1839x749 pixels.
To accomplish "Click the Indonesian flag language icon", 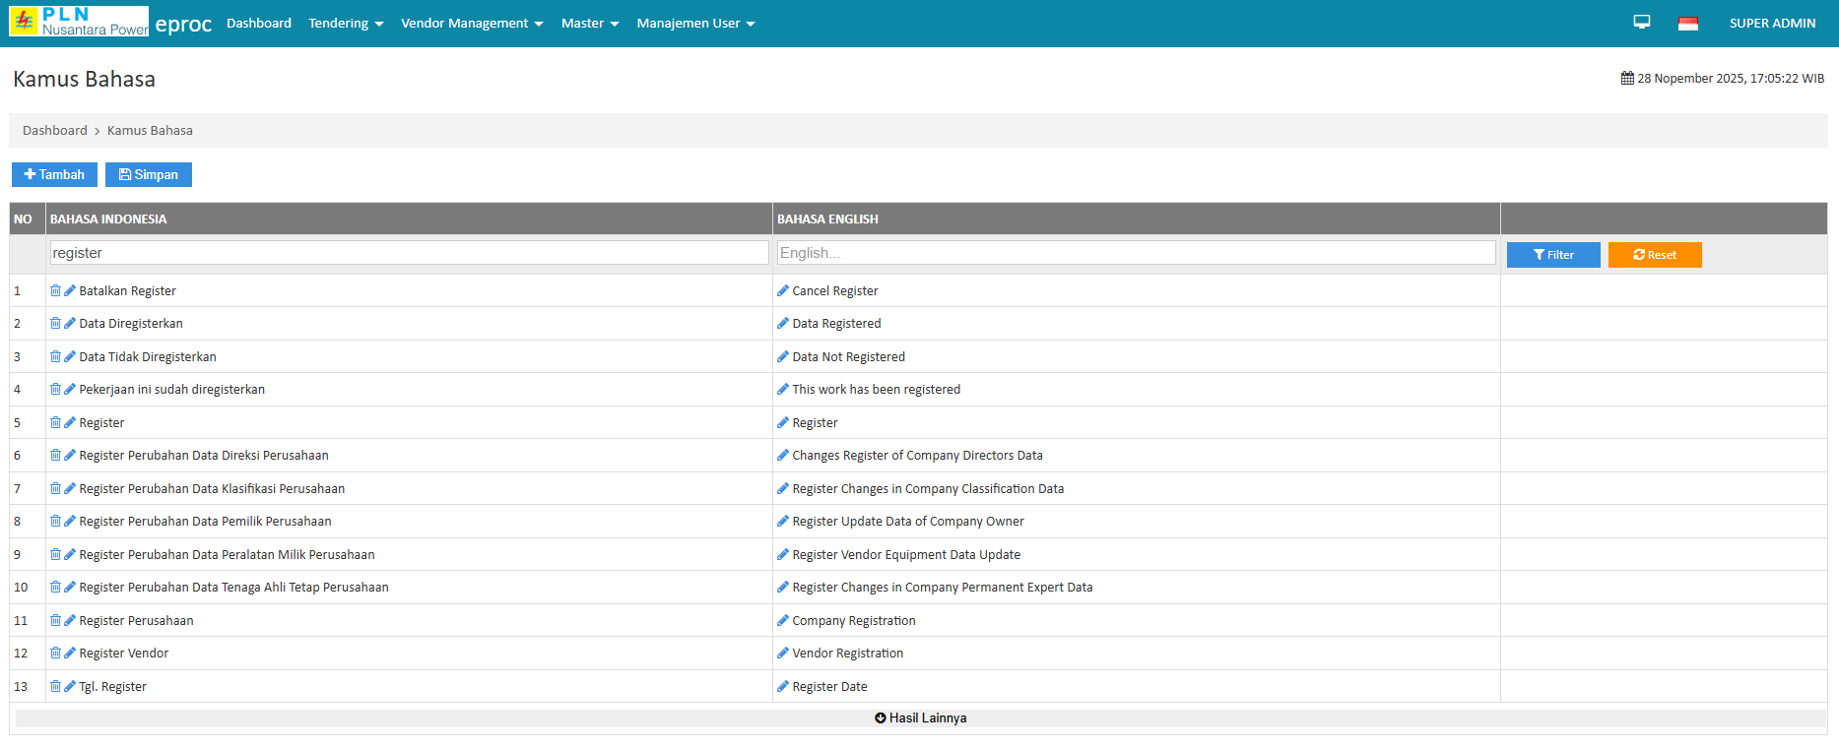I will pyautogui.click(x=1687, y=24).
